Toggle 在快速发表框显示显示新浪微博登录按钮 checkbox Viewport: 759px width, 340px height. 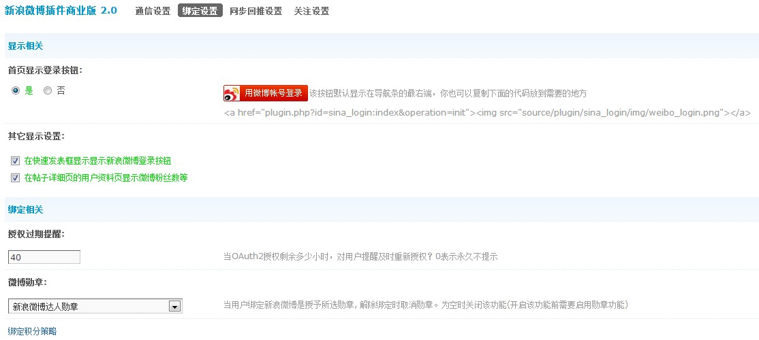click(x=16, y=161)
